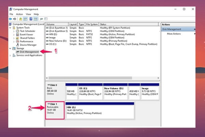Select the Disk 1 Removable header block
Viewport: 205px width, 137px height.
[55, 110]
